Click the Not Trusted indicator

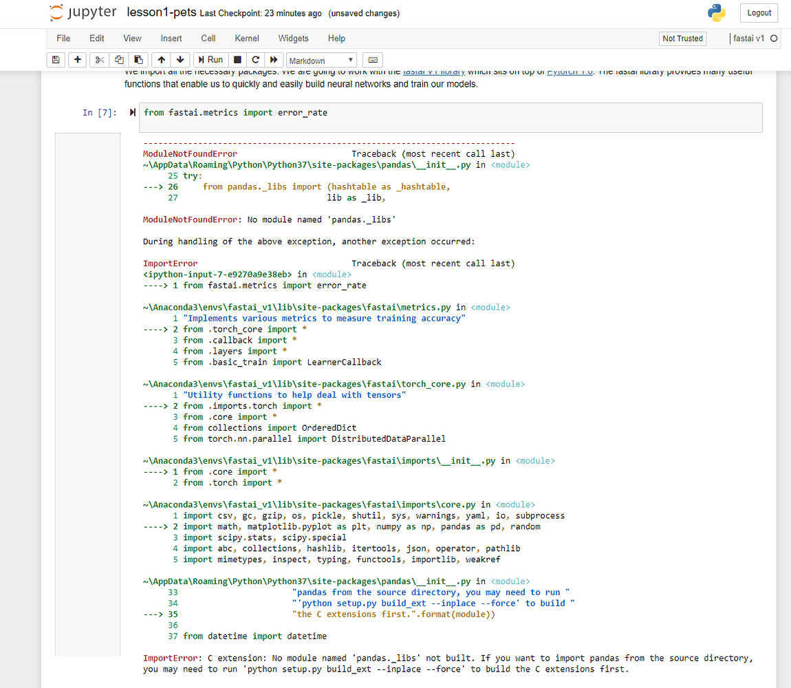click(x=682, y=39)
